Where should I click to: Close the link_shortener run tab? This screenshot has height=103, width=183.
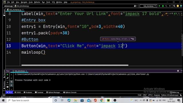pos(26,71)
